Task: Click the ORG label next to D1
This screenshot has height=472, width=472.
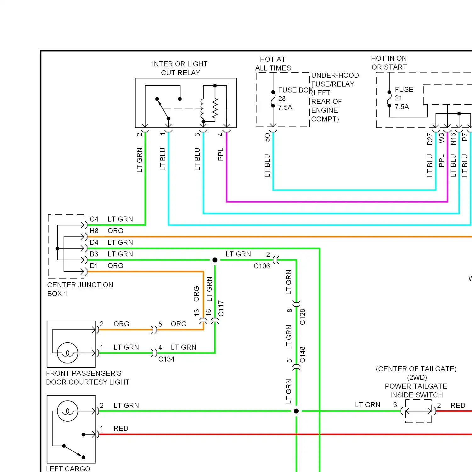Action: coord(115,266)
